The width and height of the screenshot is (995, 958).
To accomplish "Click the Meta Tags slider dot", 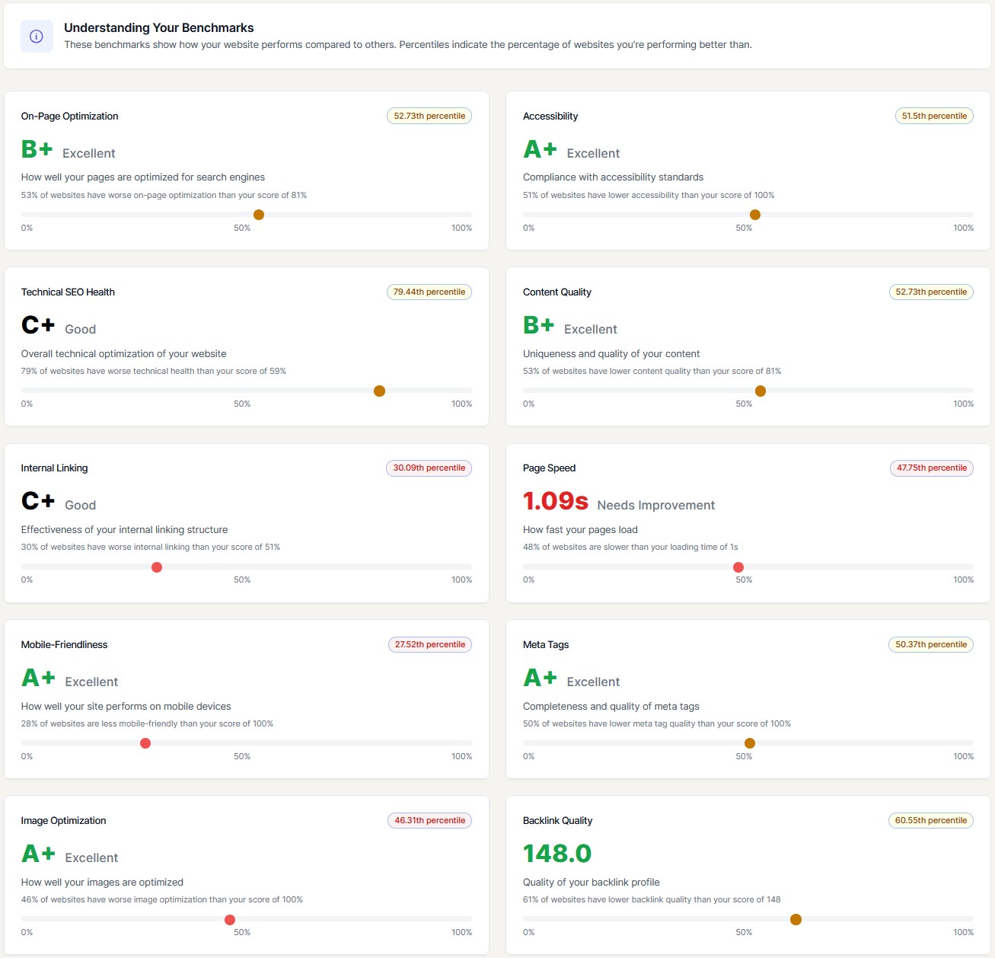I will tap(750, 743).
